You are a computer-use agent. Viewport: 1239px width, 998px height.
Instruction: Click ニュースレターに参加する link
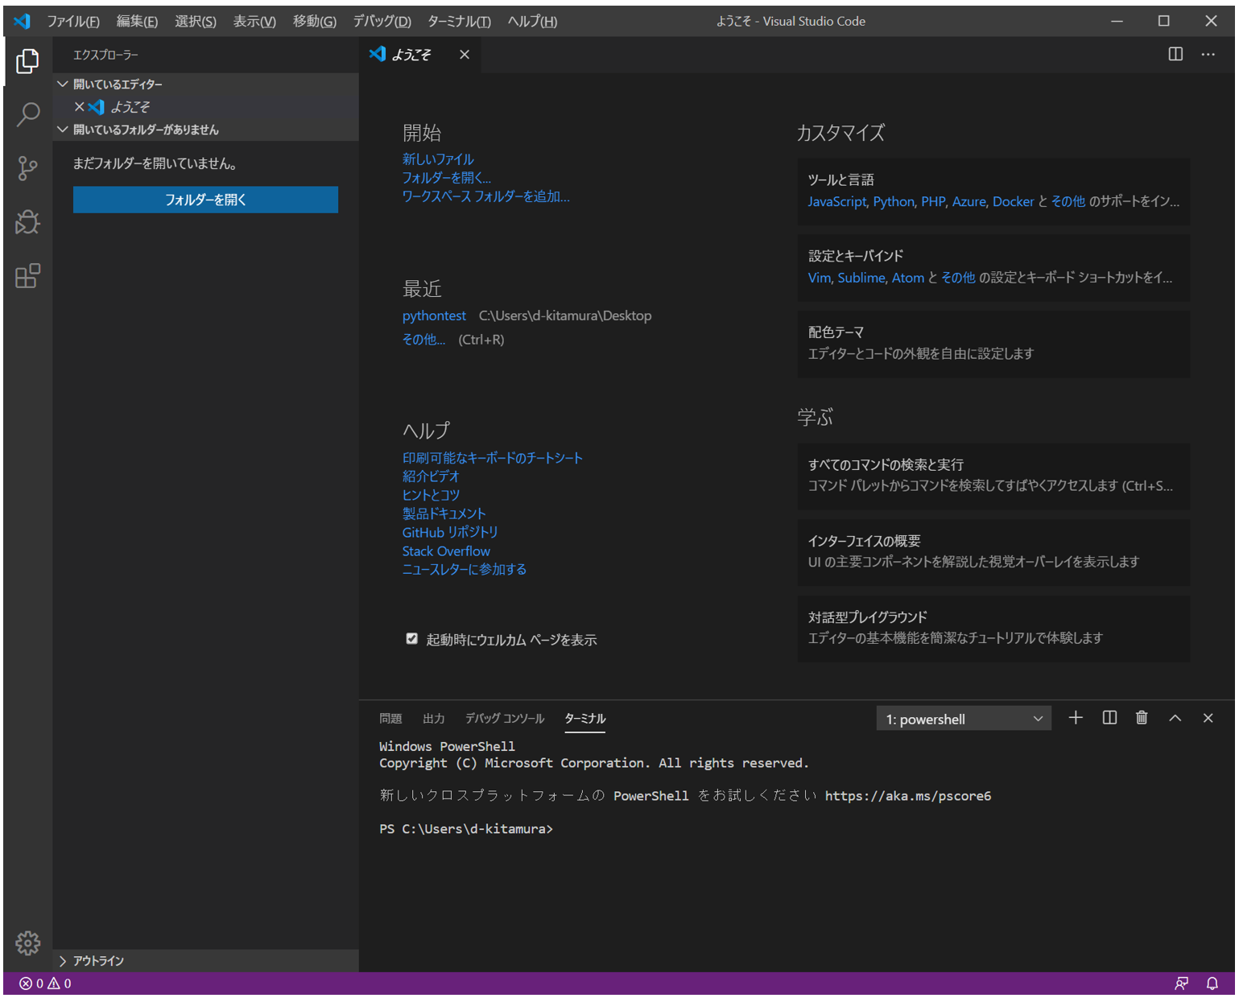(465, 569)
